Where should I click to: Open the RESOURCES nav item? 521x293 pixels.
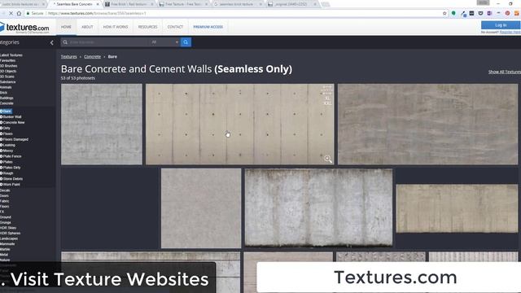(148, 27)
